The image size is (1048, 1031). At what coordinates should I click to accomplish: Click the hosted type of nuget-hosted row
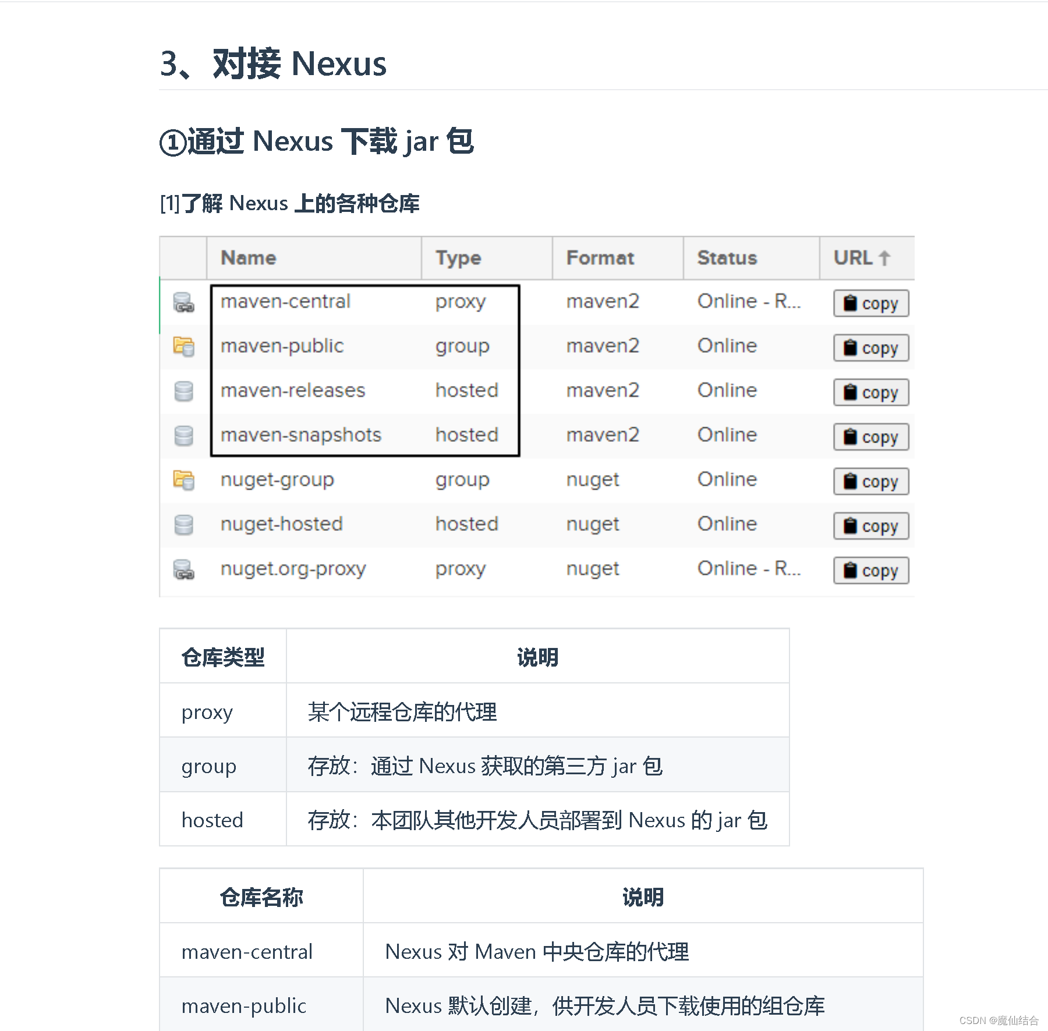[467, 525]
